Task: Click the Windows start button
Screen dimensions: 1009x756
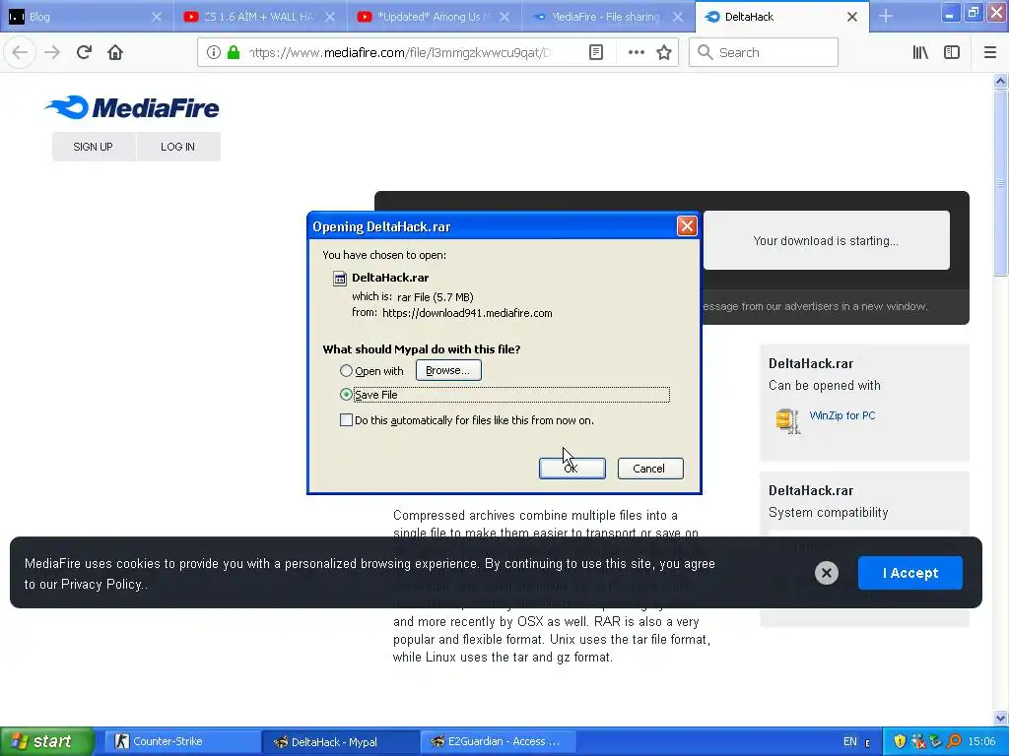Action: click(46, 741)
